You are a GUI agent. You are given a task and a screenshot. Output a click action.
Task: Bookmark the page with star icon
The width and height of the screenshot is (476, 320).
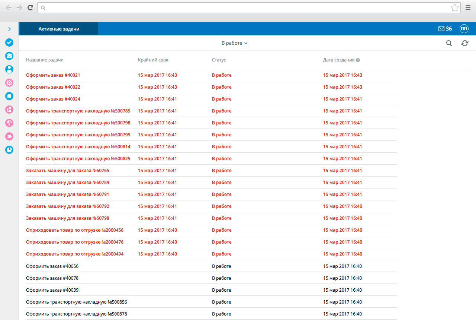tap(454, 7)
